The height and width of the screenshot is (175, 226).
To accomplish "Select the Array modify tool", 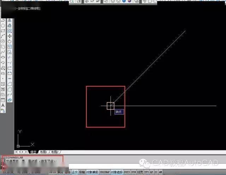I will [x=10, y=31].
